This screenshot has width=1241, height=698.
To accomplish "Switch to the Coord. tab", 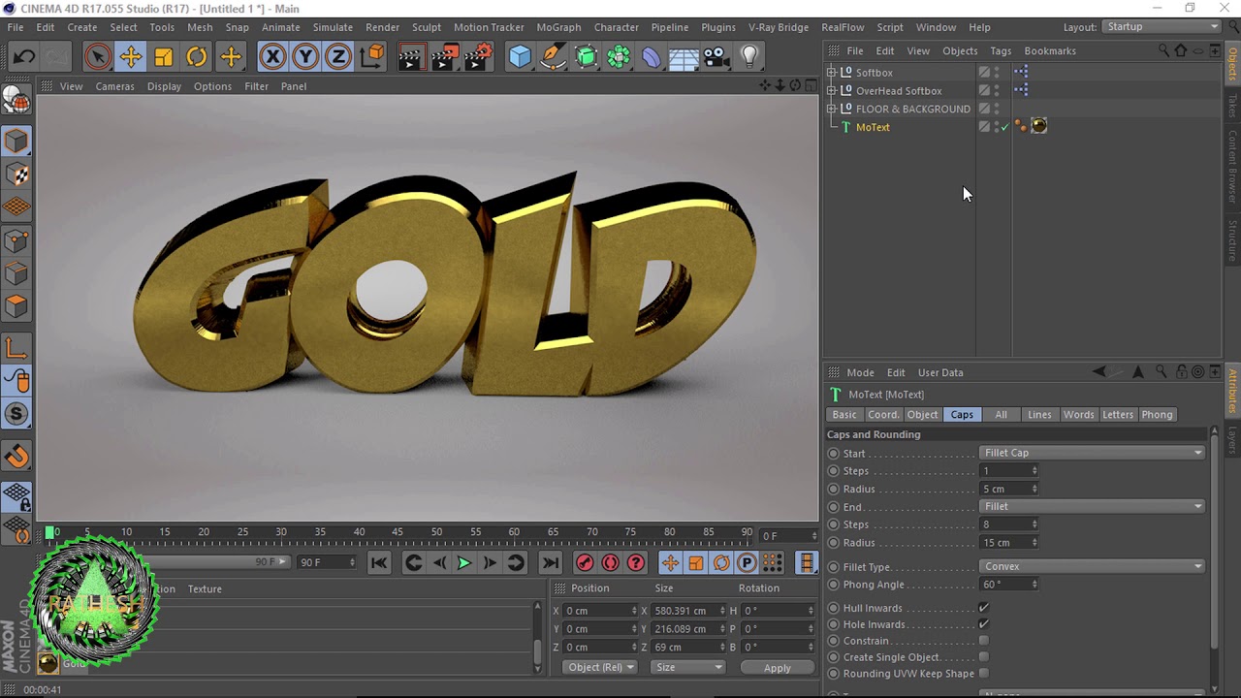I will [x=882, y=414].
